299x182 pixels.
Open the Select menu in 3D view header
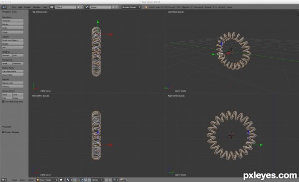pos(22,180)
